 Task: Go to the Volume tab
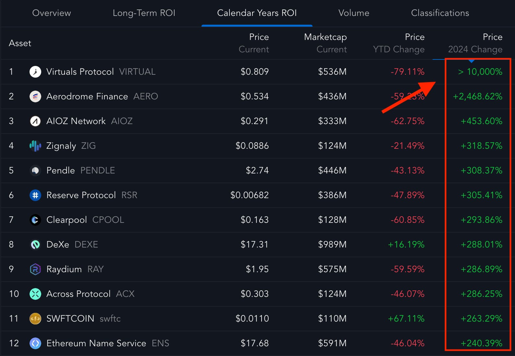pyautogui.click(x=354, y=13)
